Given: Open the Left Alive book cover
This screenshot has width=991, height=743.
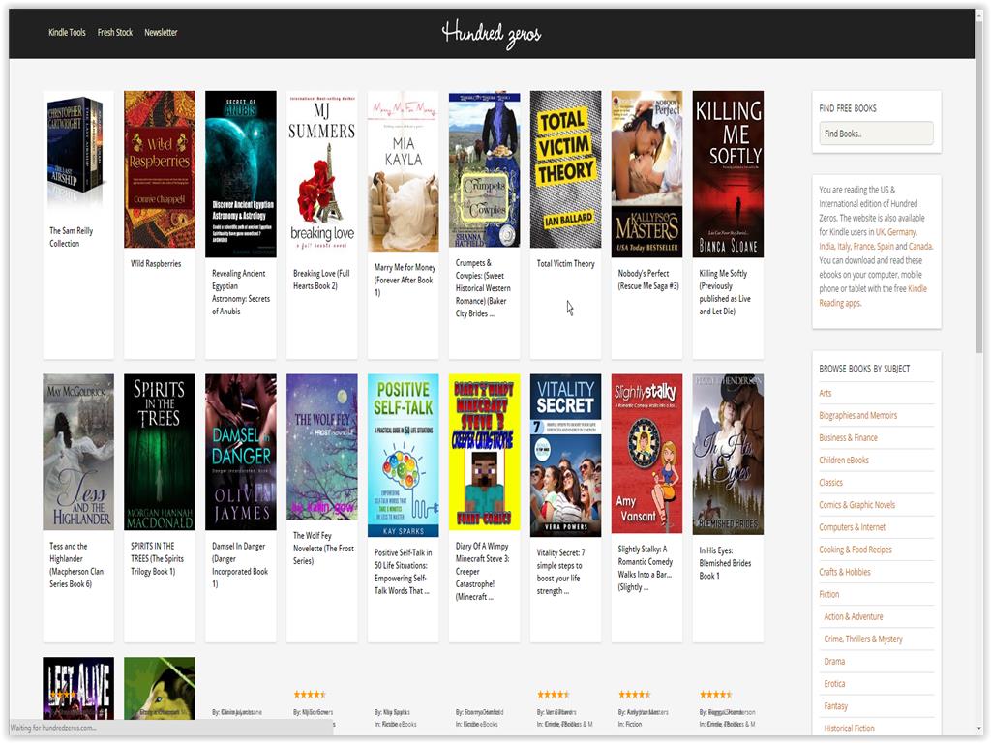Looking at the screenshot, I should click(x=78, y=688).
